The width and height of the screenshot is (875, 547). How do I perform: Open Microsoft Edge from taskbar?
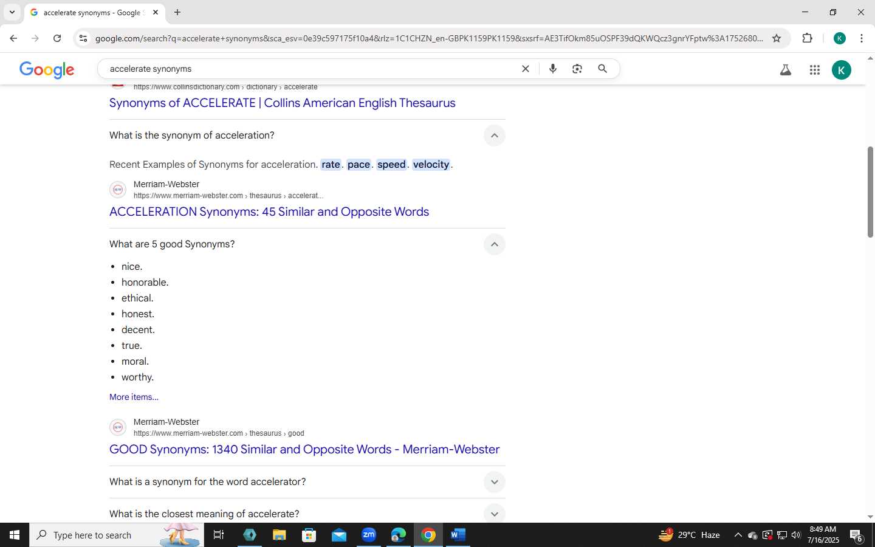coord(399,535)
